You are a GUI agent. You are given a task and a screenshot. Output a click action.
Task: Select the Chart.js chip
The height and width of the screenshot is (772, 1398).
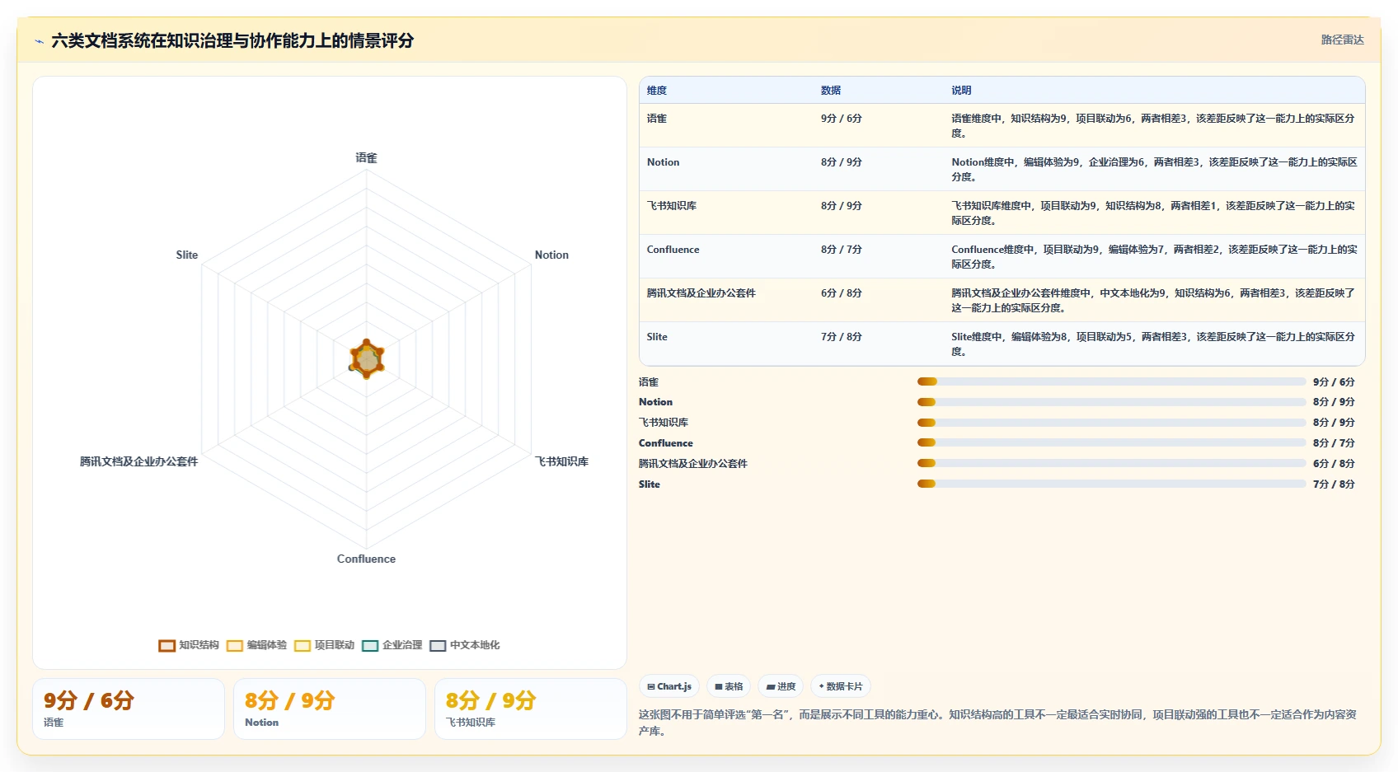click(669, 686)
